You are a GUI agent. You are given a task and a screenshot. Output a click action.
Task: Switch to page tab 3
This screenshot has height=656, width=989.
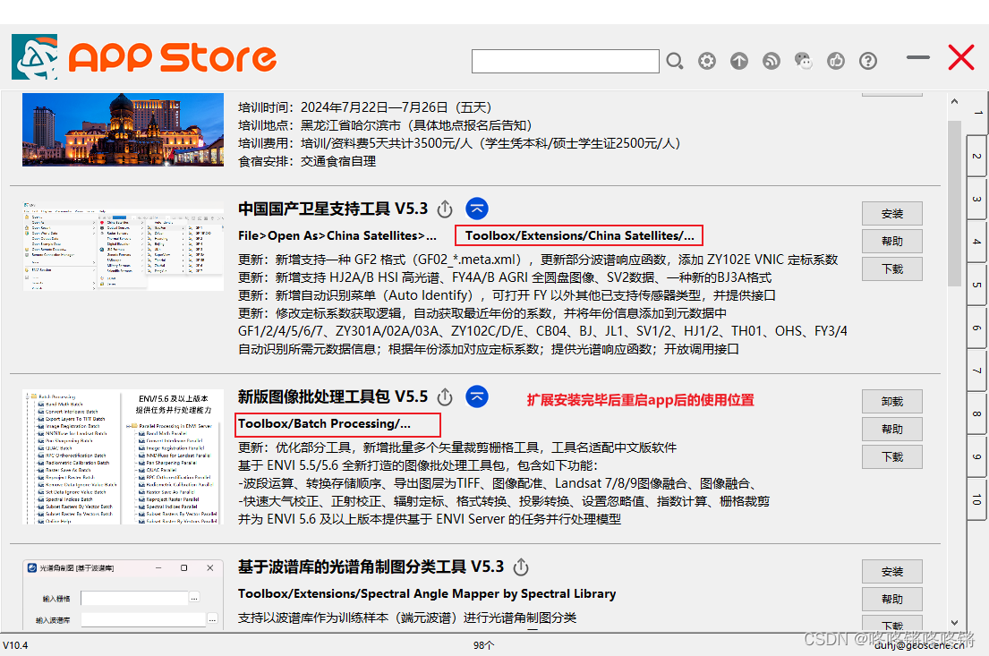pos(977,199)
